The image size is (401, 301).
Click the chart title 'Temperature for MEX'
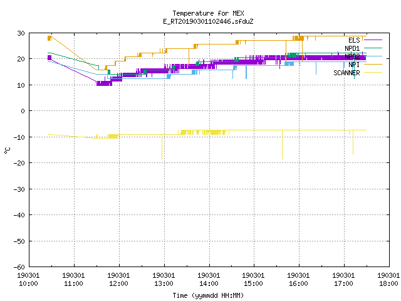pyautogui.click(x=208, y=13)
